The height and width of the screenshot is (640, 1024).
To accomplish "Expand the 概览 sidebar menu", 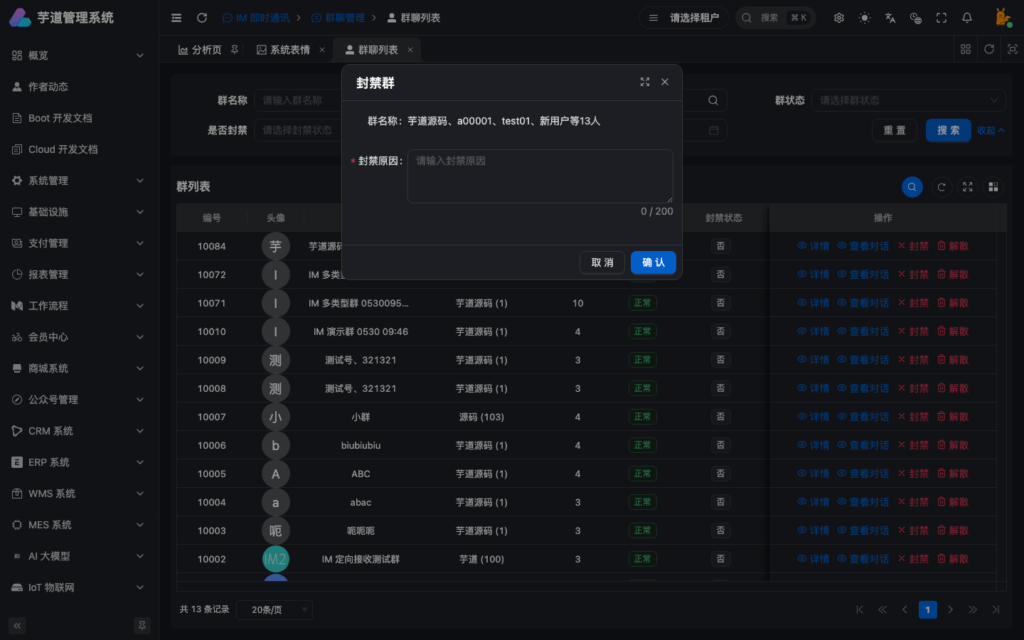I will (79, 55).
